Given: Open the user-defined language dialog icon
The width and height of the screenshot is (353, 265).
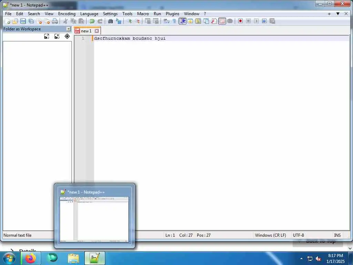Looking at the screenshot, I should coord(190,21).
